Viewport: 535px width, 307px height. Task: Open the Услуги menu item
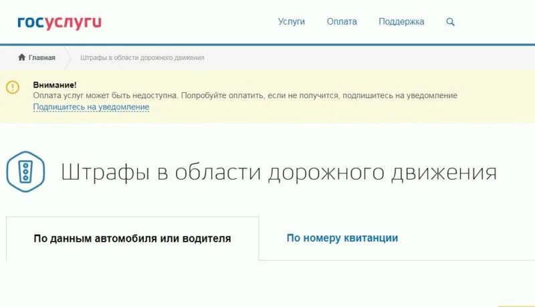[x=292, y=22]
